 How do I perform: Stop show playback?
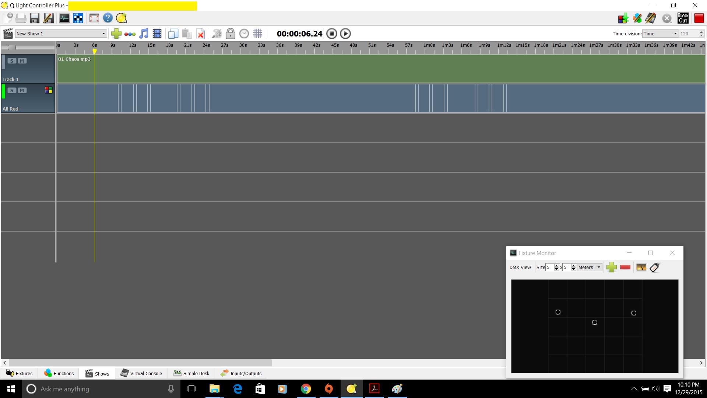[332, 34]
